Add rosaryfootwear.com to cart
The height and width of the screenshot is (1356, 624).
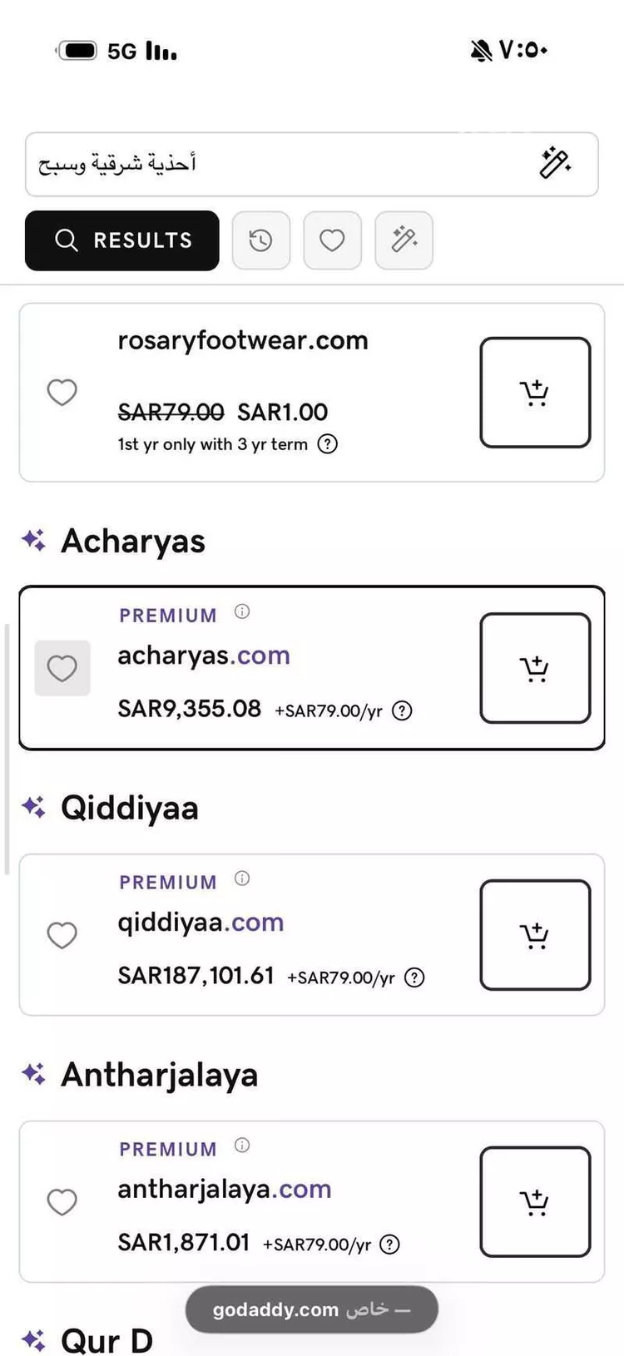click(x=535, y=392)
